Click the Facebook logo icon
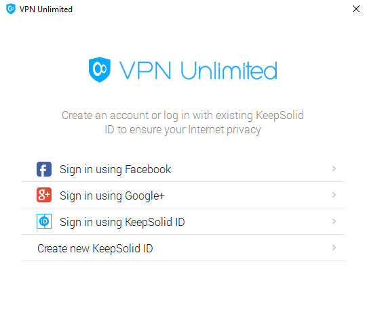 44,169
